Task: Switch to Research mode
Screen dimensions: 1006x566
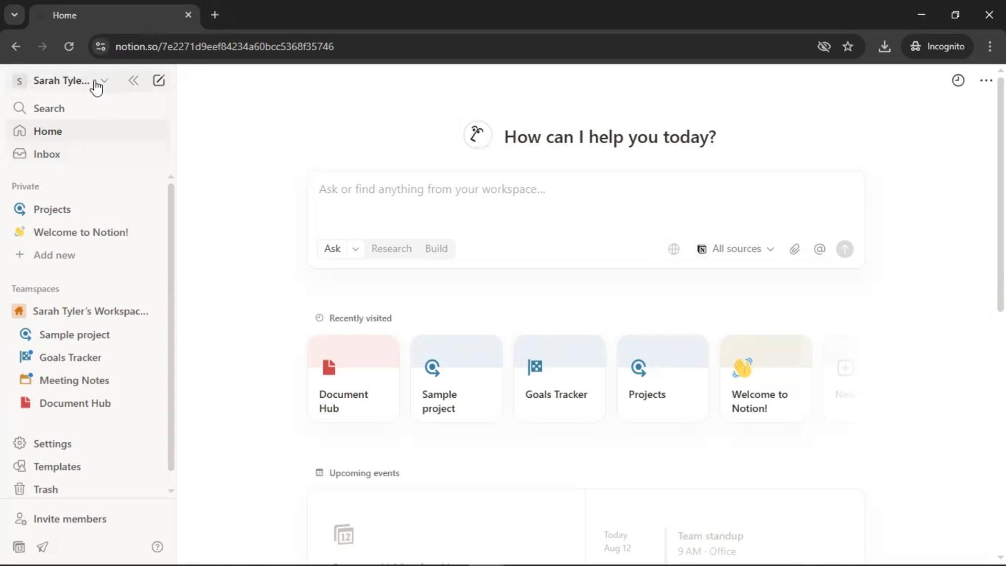Action: coord(391,248)
